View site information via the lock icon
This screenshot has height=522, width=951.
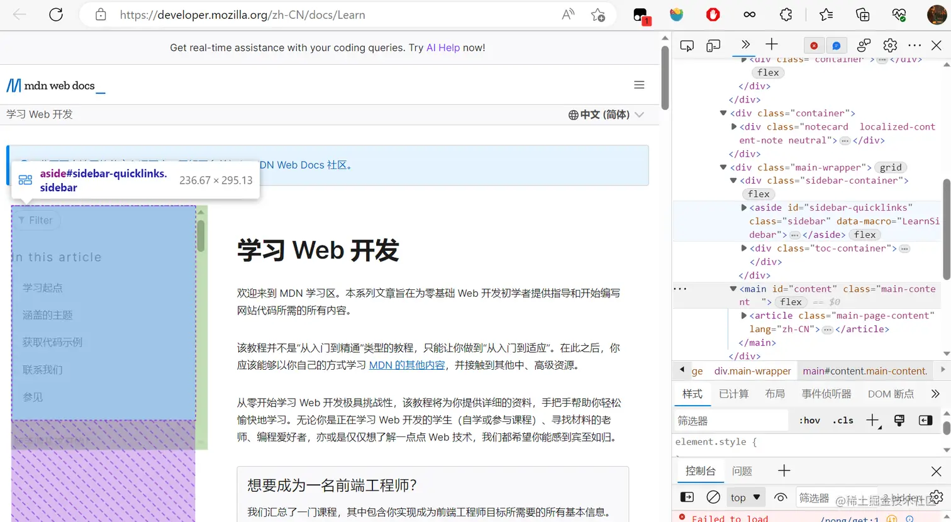[101, 14]
